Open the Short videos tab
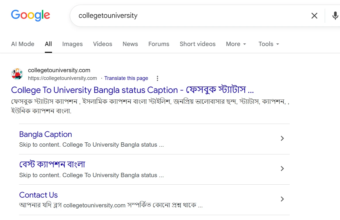Image resolution: width=340 pixels, height=220 pixels. click(x=197, y=44)
